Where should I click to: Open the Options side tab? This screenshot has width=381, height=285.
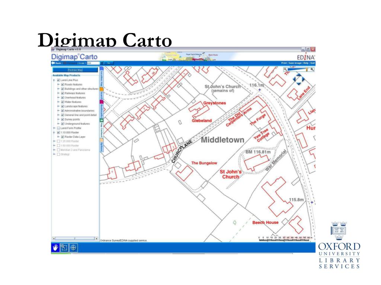(102, 145)
